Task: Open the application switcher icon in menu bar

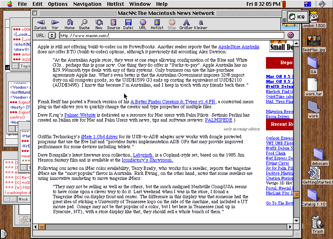Action: click(x=322, y=4)
